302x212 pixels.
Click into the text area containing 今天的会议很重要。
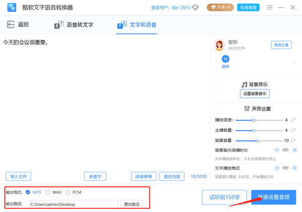(x=105, y=103)
